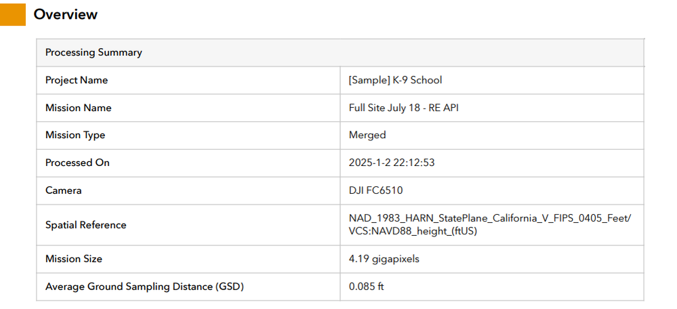Select the Processing Summary table header
The height and width of the screenshot is (309, 677).
94,53
